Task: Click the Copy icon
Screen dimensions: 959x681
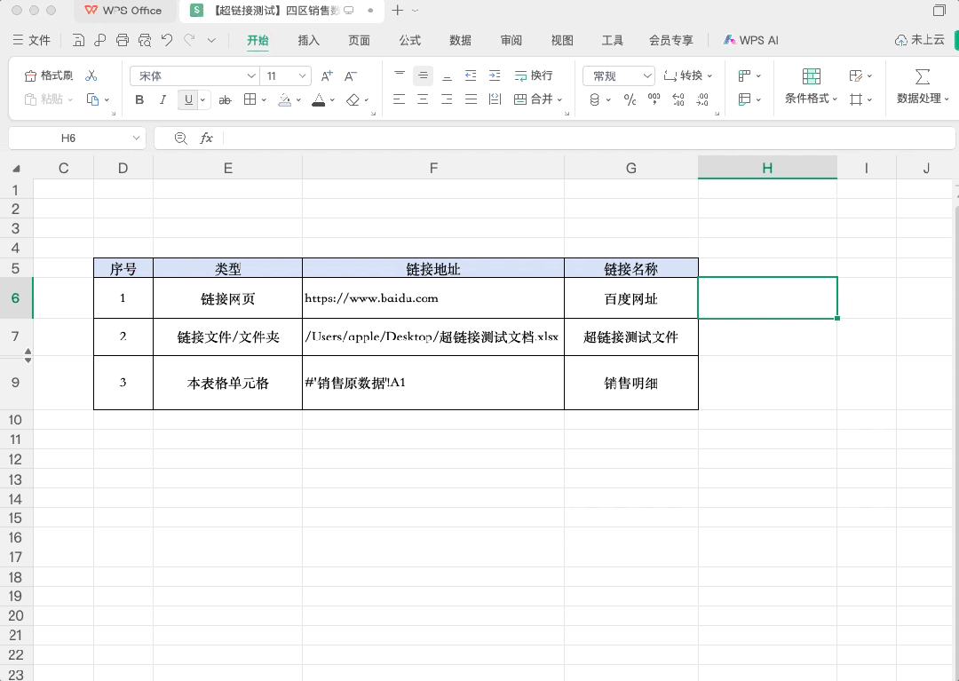Action: tap(93, 99)
